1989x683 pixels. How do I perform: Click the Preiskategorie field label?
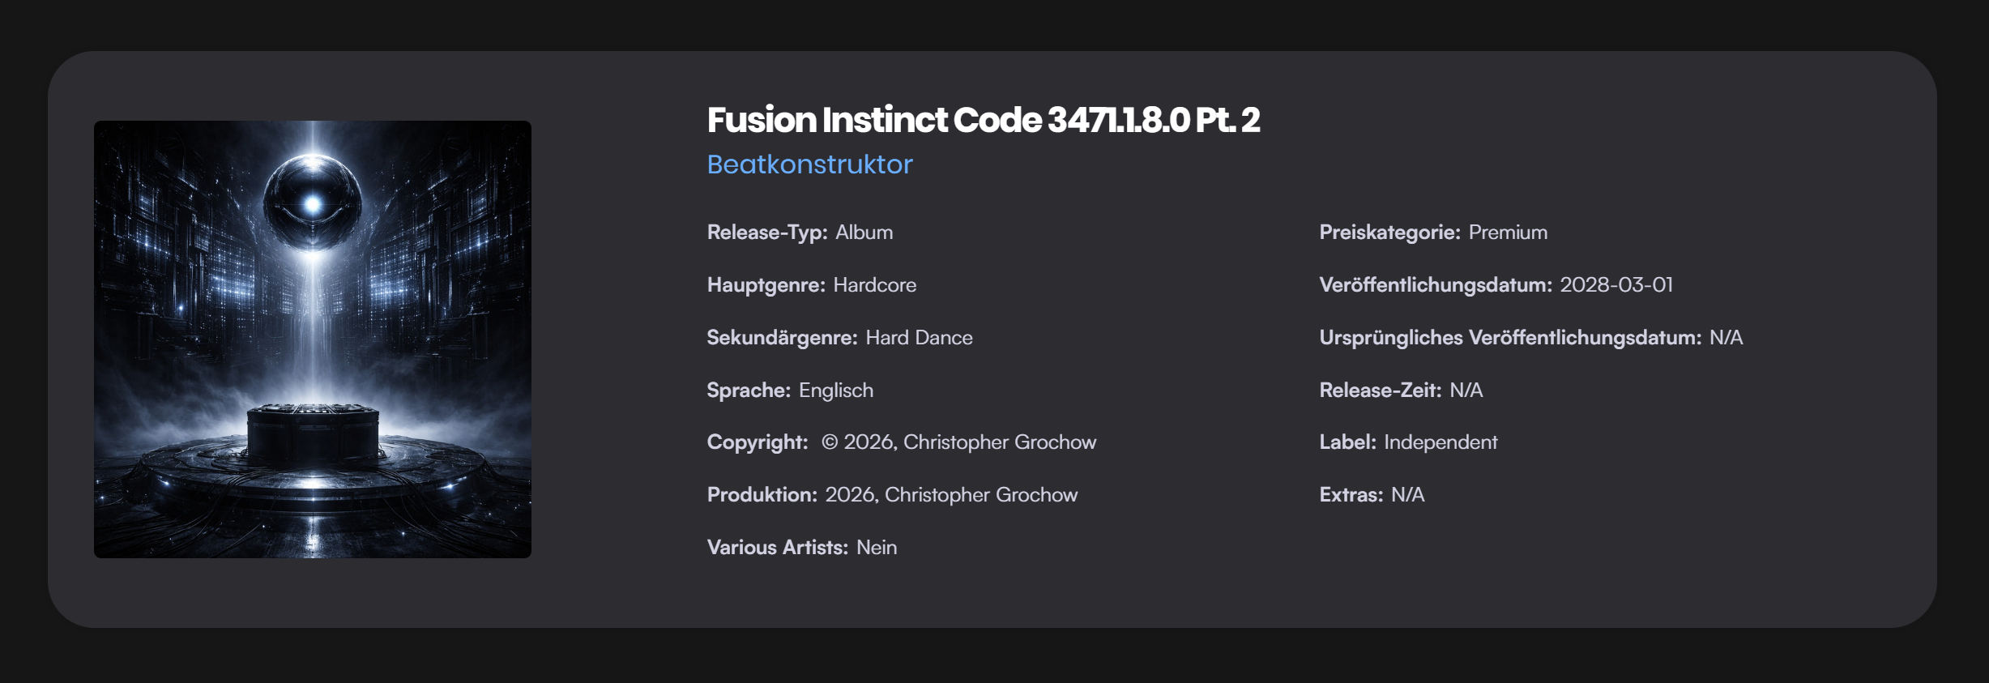pyautogui.click(x=1389, y=233)
